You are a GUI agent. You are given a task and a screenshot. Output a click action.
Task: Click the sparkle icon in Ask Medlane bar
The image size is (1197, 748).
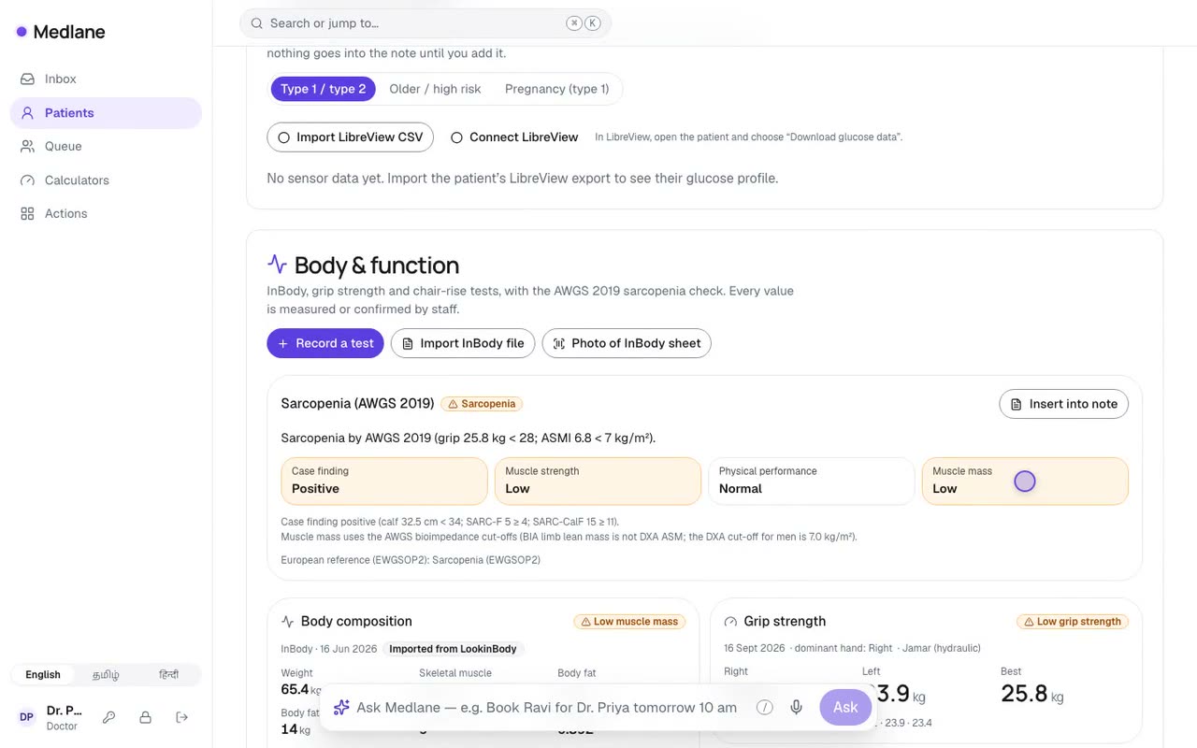click(341, 708)
